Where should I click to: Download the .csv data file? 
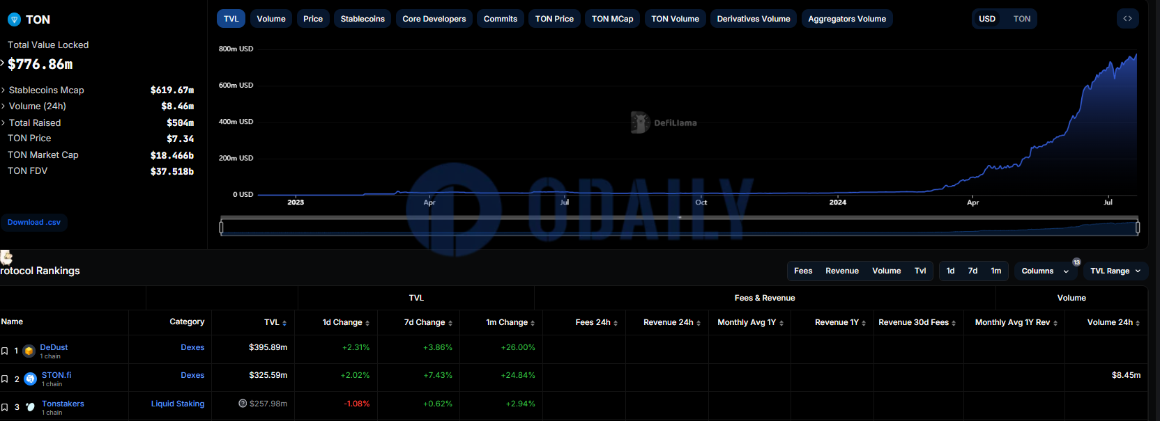click(x=34, y=223)
